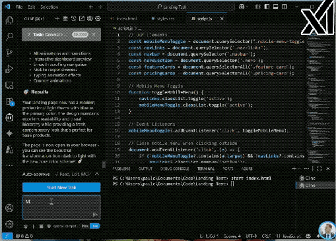This screenshot has width=336, height=241.
Task: Switch Cline to Act mode
Action: coord(95,226)
